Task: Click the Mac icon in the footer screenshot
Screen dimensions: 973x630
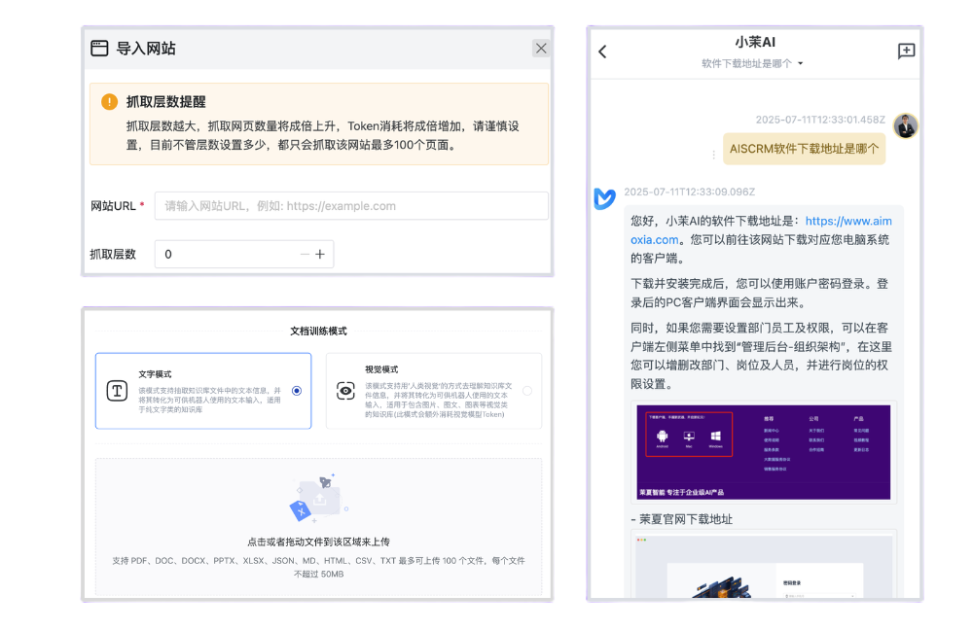Action: coord(689,436)
